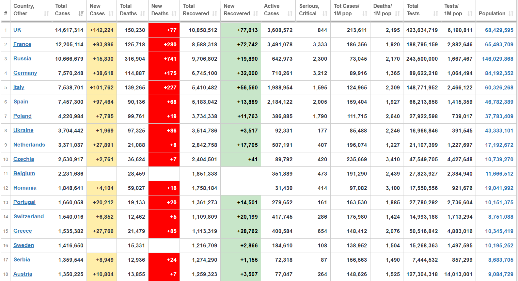The height and width of the screenshot is (281, 518).
Task: Follow the Belgium country link
Action: tap(24, 173)
